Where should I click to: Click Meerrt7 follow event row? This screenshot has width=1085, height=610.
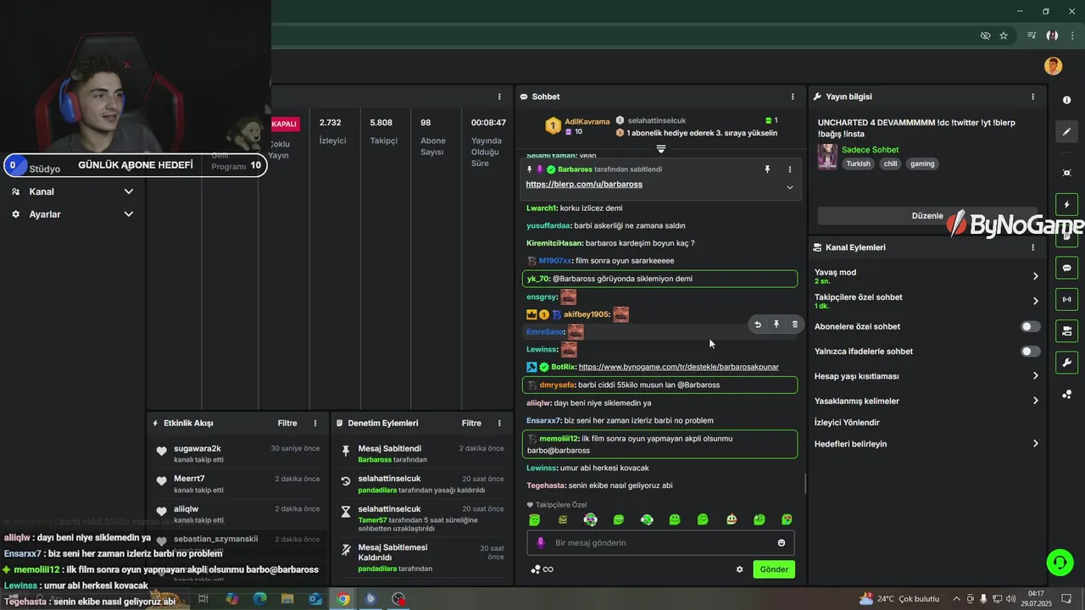(237, 484)
